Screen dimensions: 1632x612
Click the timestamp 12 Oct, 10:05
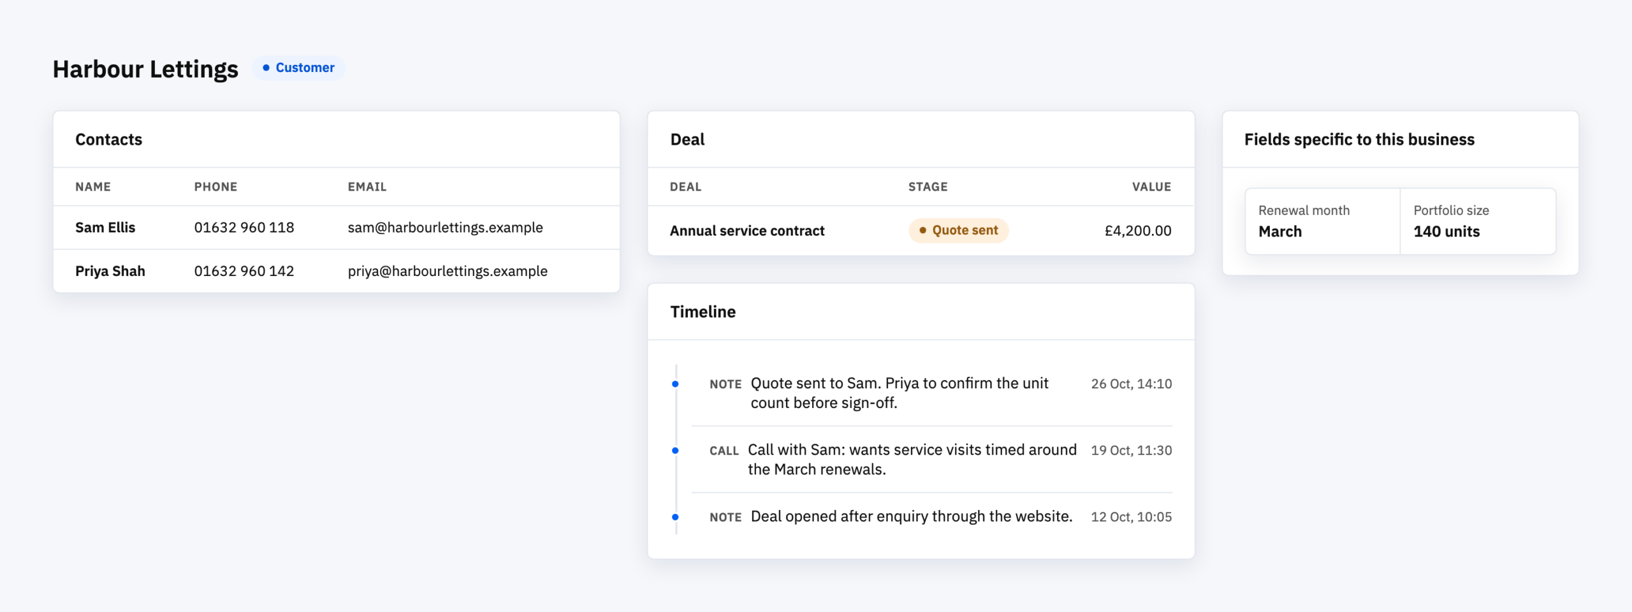coord(1131,517)
